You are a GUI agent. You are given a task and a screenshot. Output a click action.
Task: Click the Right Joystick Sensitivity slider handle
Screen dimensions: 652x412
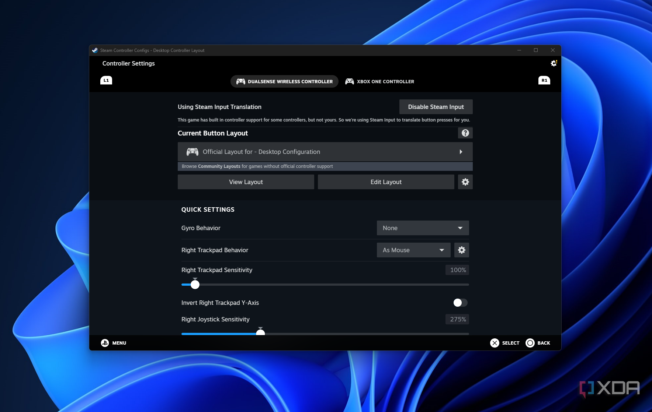click(260, 333)
